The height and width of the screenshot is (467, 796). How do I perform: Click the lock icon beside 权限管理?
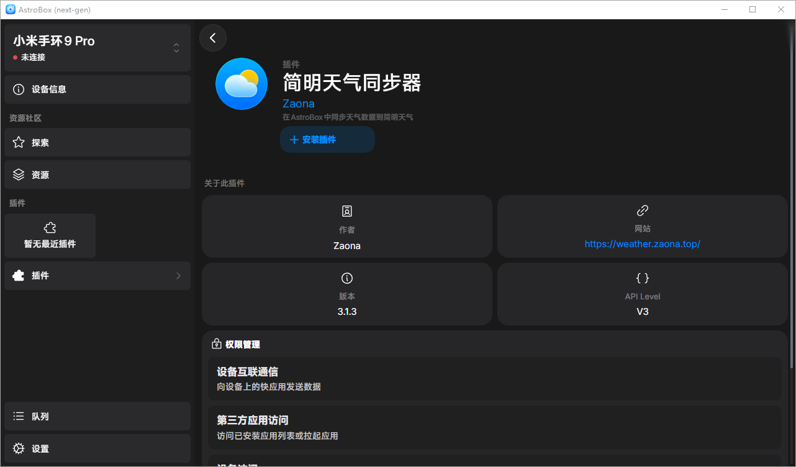coord(217,344)
